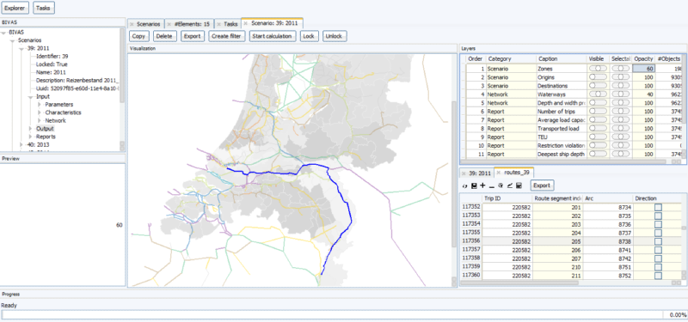Click the calculator icon in routes_39 toolbar
Viewport: 688px width, 322px height.
(x=519, y=185)
